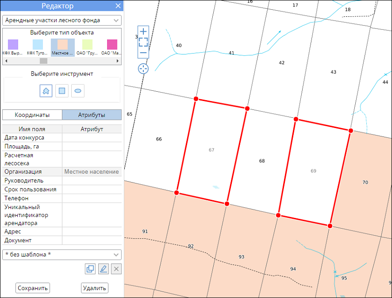Image resolution: width=392 pixels, height=298 pixels.
Task: Click the Выберите инструмент label
Action: click(x=62, y=74)
